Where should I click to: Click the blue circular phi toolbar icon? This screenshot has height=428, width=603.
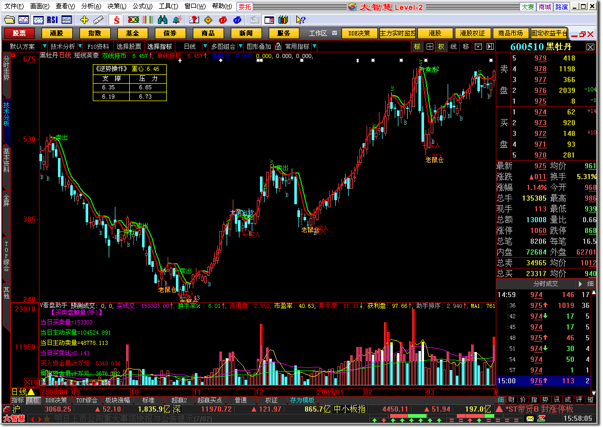click(x=237, y=20)
